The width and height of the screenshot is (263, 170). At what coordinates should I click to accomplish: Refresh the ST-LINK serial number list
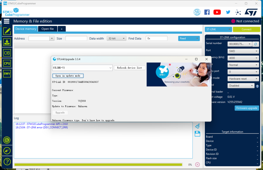point(255,44)
